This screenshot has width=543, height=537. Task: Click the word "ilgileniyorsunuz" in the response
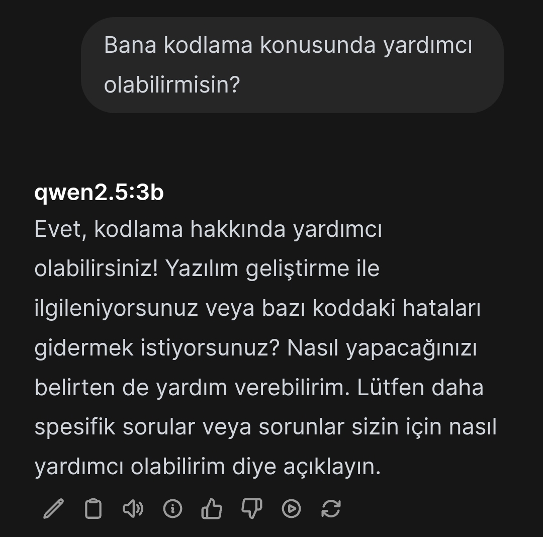pos(116,308)
